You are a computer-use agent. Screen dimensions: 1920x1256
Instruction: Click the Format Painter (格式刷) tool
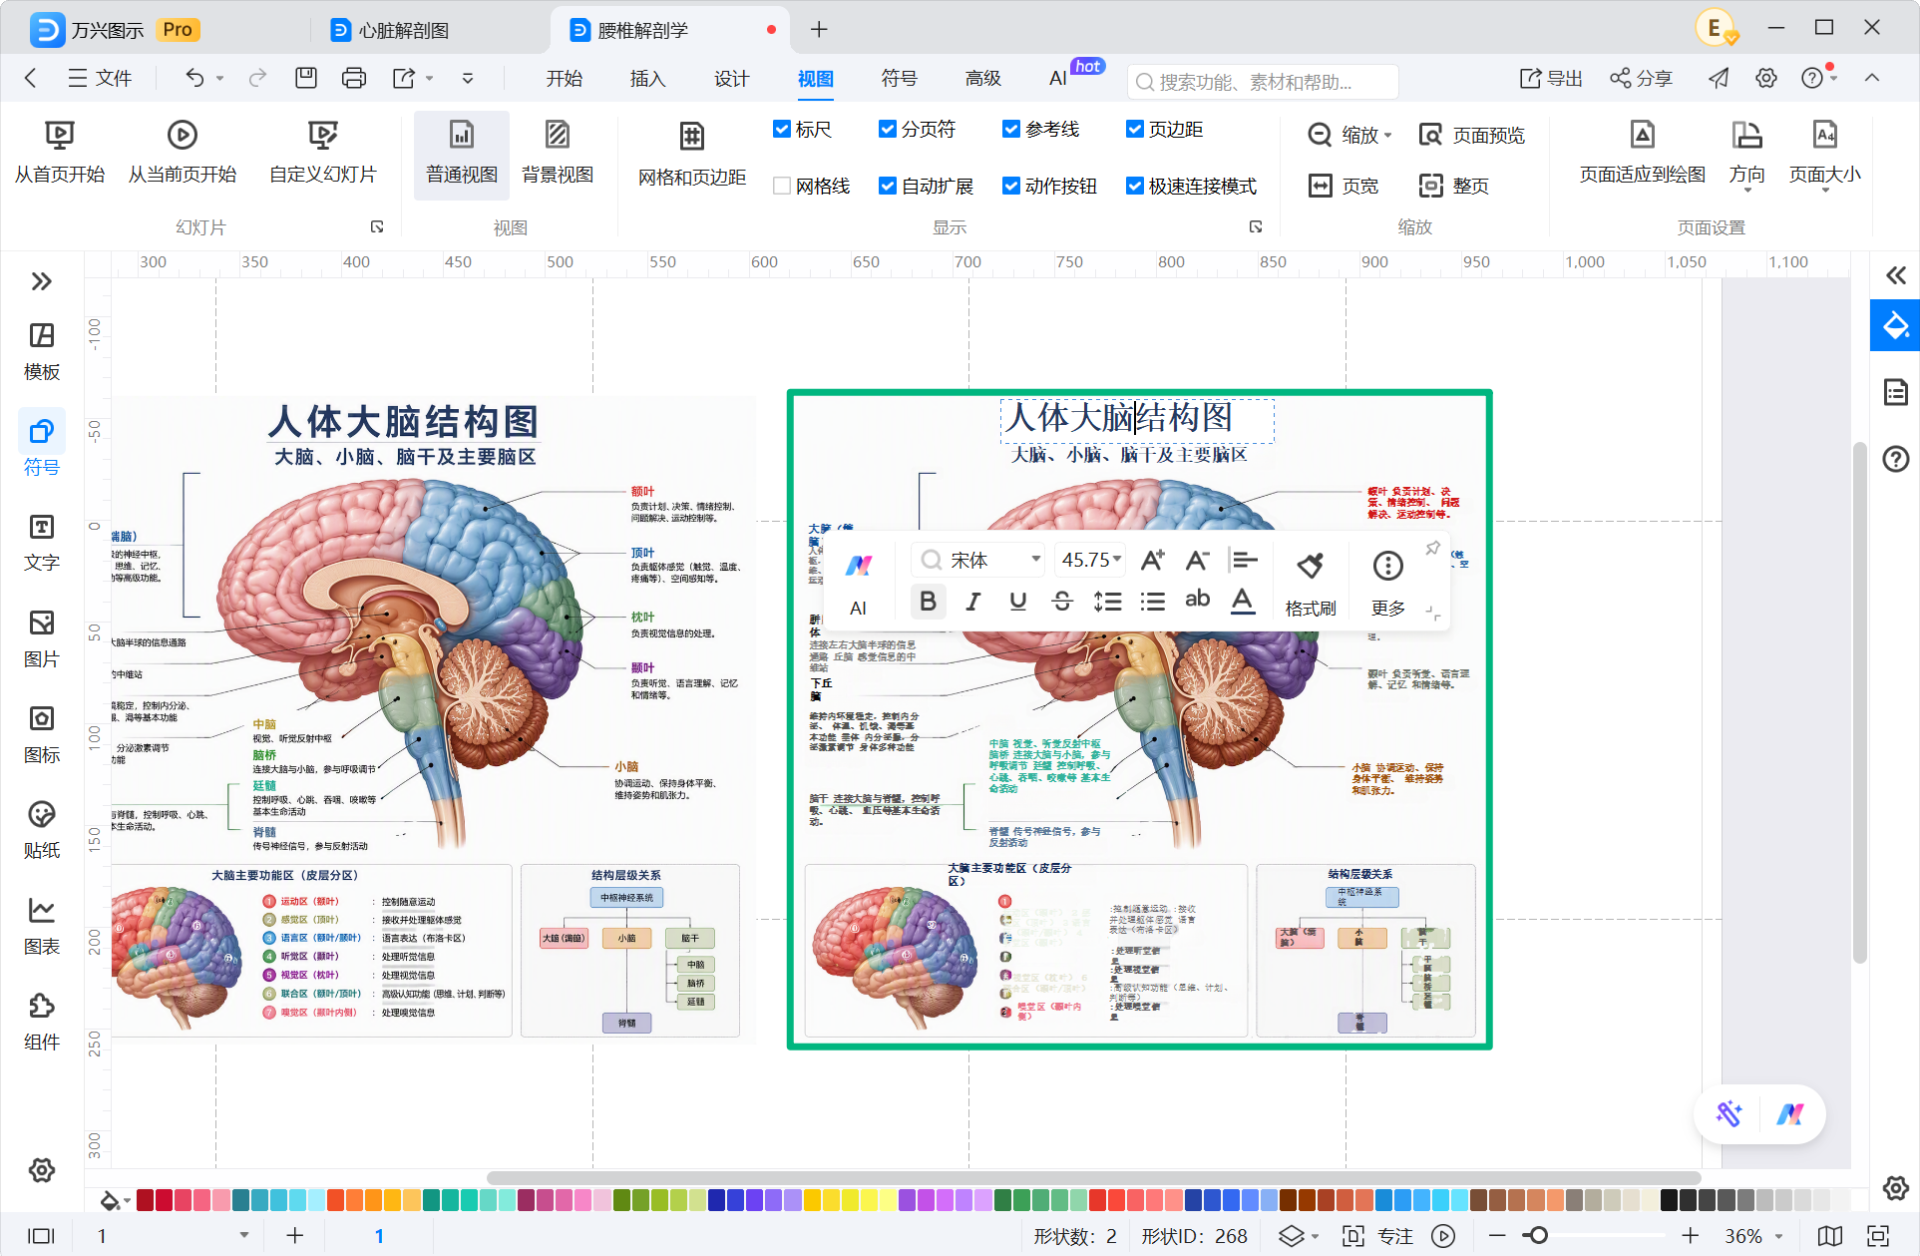(x=1310, y=583)
